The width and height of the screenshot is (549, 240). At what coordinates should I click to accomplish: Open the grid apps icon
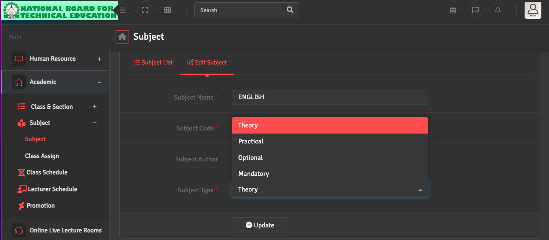click(x=167, y=10)
